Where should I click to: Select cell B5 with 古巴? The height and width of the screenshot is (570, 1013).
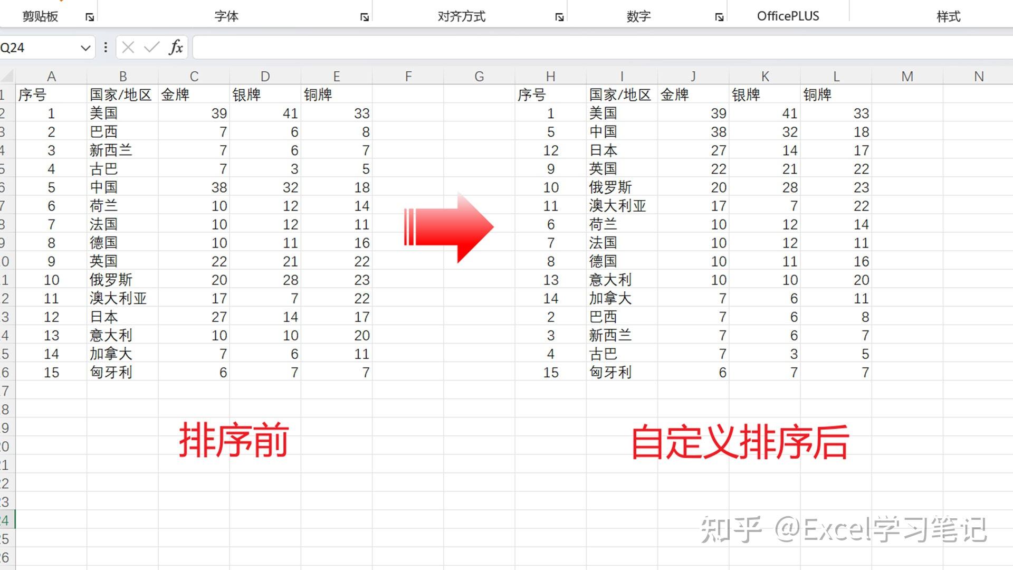pyautogui.click(x=122, y=168)
